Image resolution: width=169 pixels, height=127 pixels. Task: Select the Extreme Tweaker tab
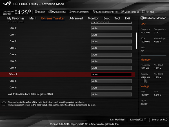click(53, 18)
